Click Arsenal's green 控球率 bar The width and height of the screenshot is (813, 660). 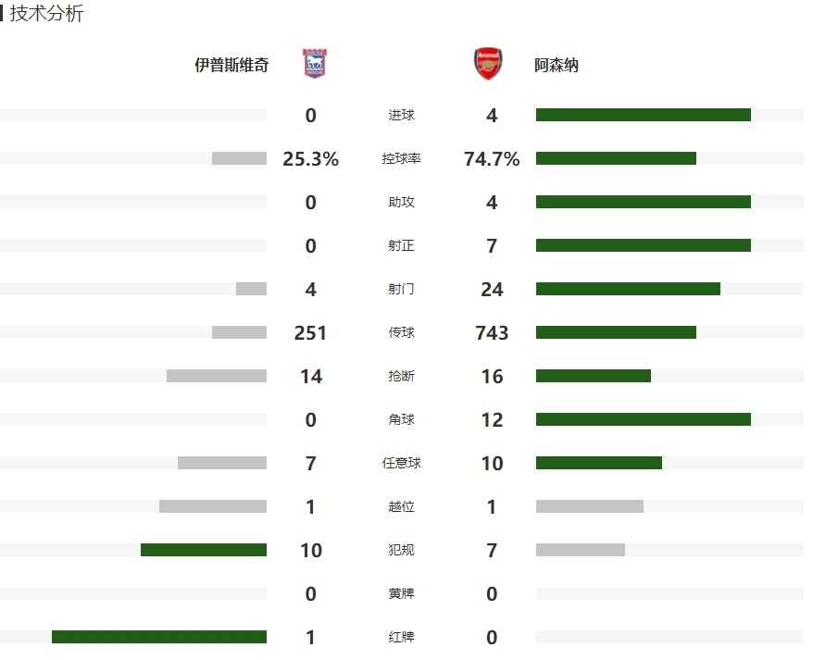tap(616, 158)
